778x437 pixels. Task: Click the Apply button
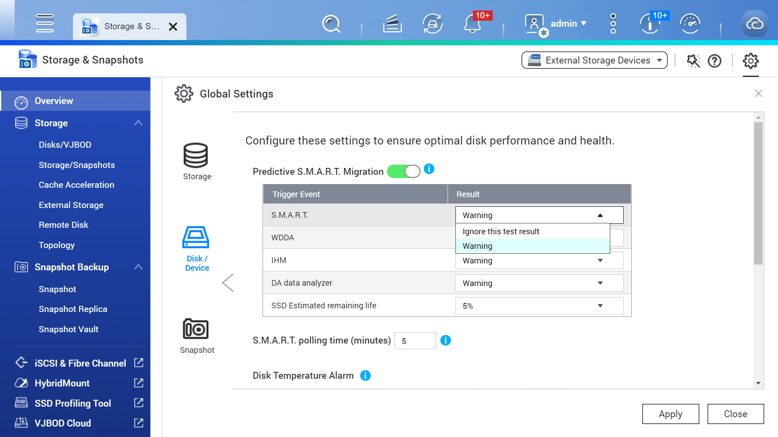point(670,414)
